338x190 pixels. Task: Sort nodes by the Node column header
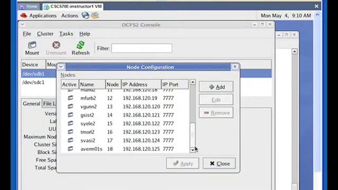(113, 84)
